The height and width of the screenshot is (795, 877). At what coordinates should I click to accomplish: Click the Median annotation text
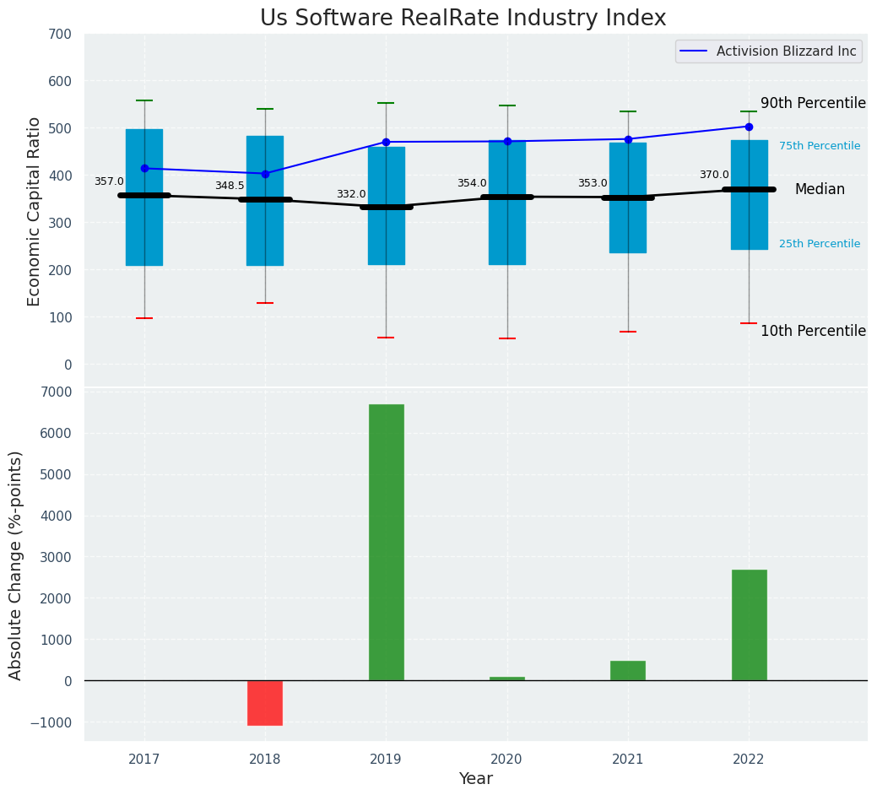[x=820, y=190]
